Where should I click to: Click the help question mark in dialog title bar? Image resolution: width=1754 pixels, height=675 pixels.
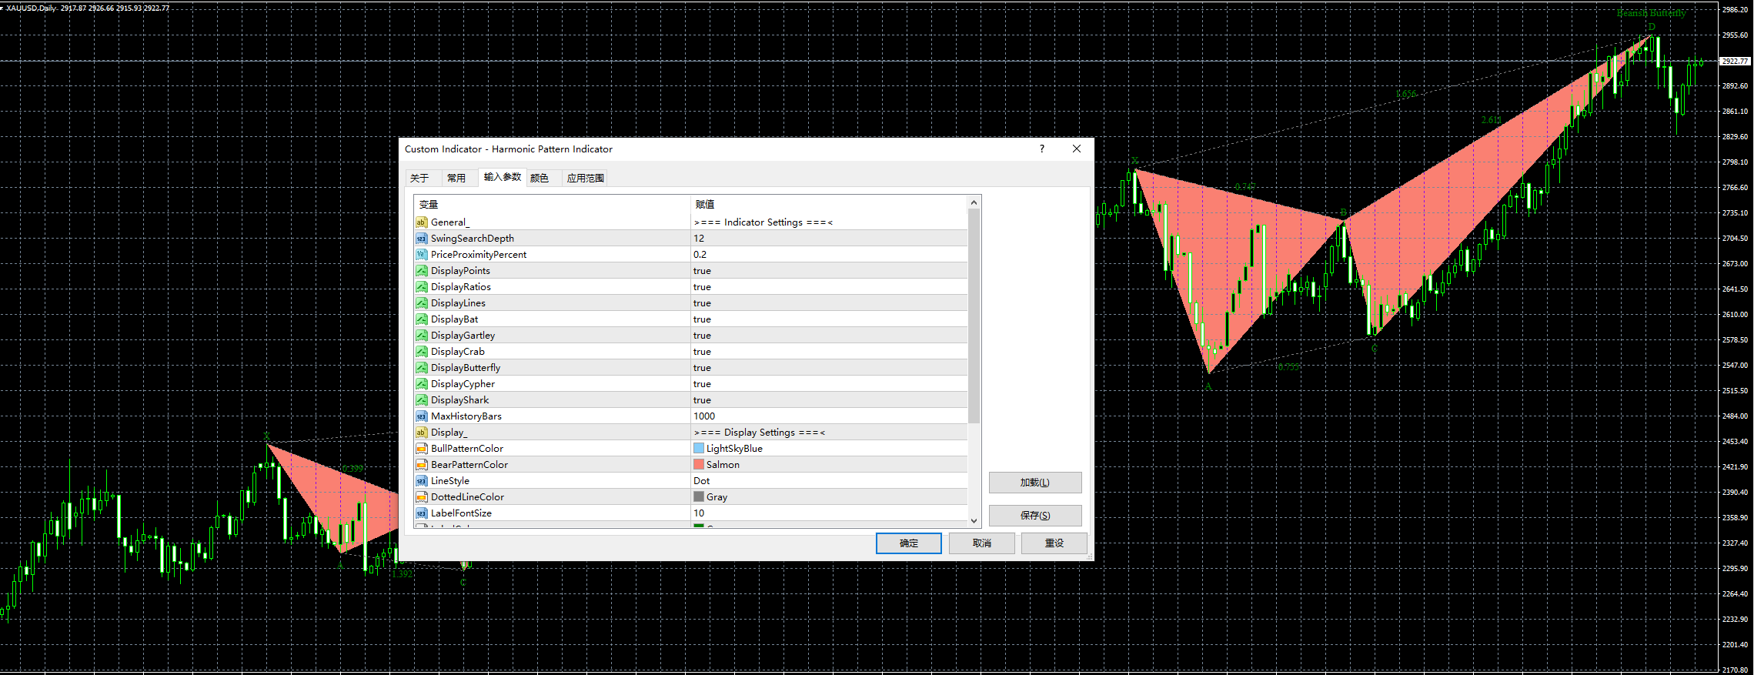tap(1042, 149)
